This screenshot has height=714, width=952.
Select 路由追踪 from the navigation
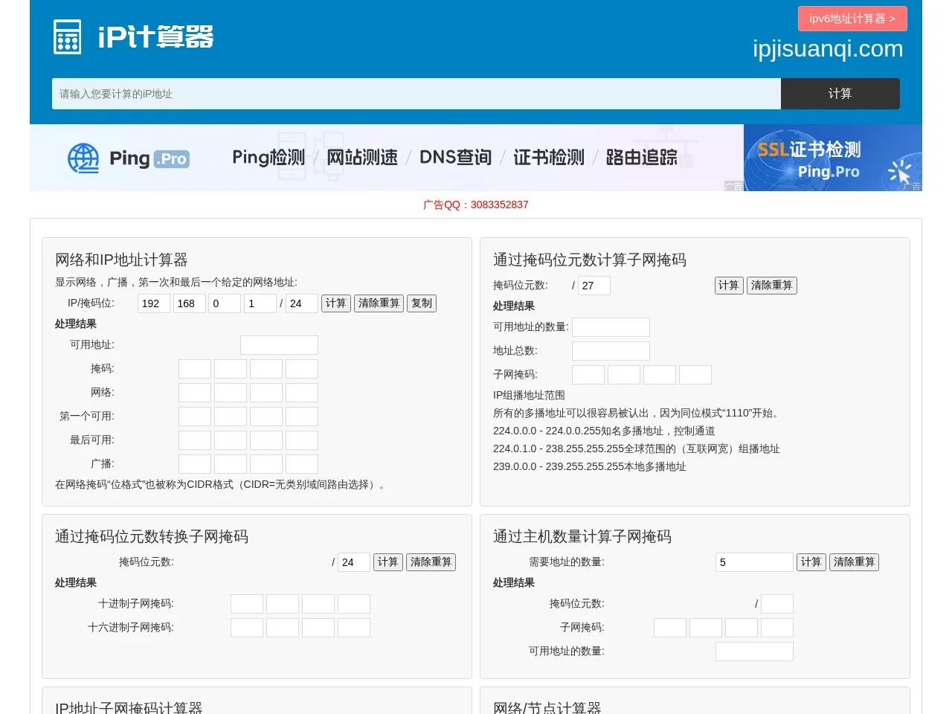[641, 157]
